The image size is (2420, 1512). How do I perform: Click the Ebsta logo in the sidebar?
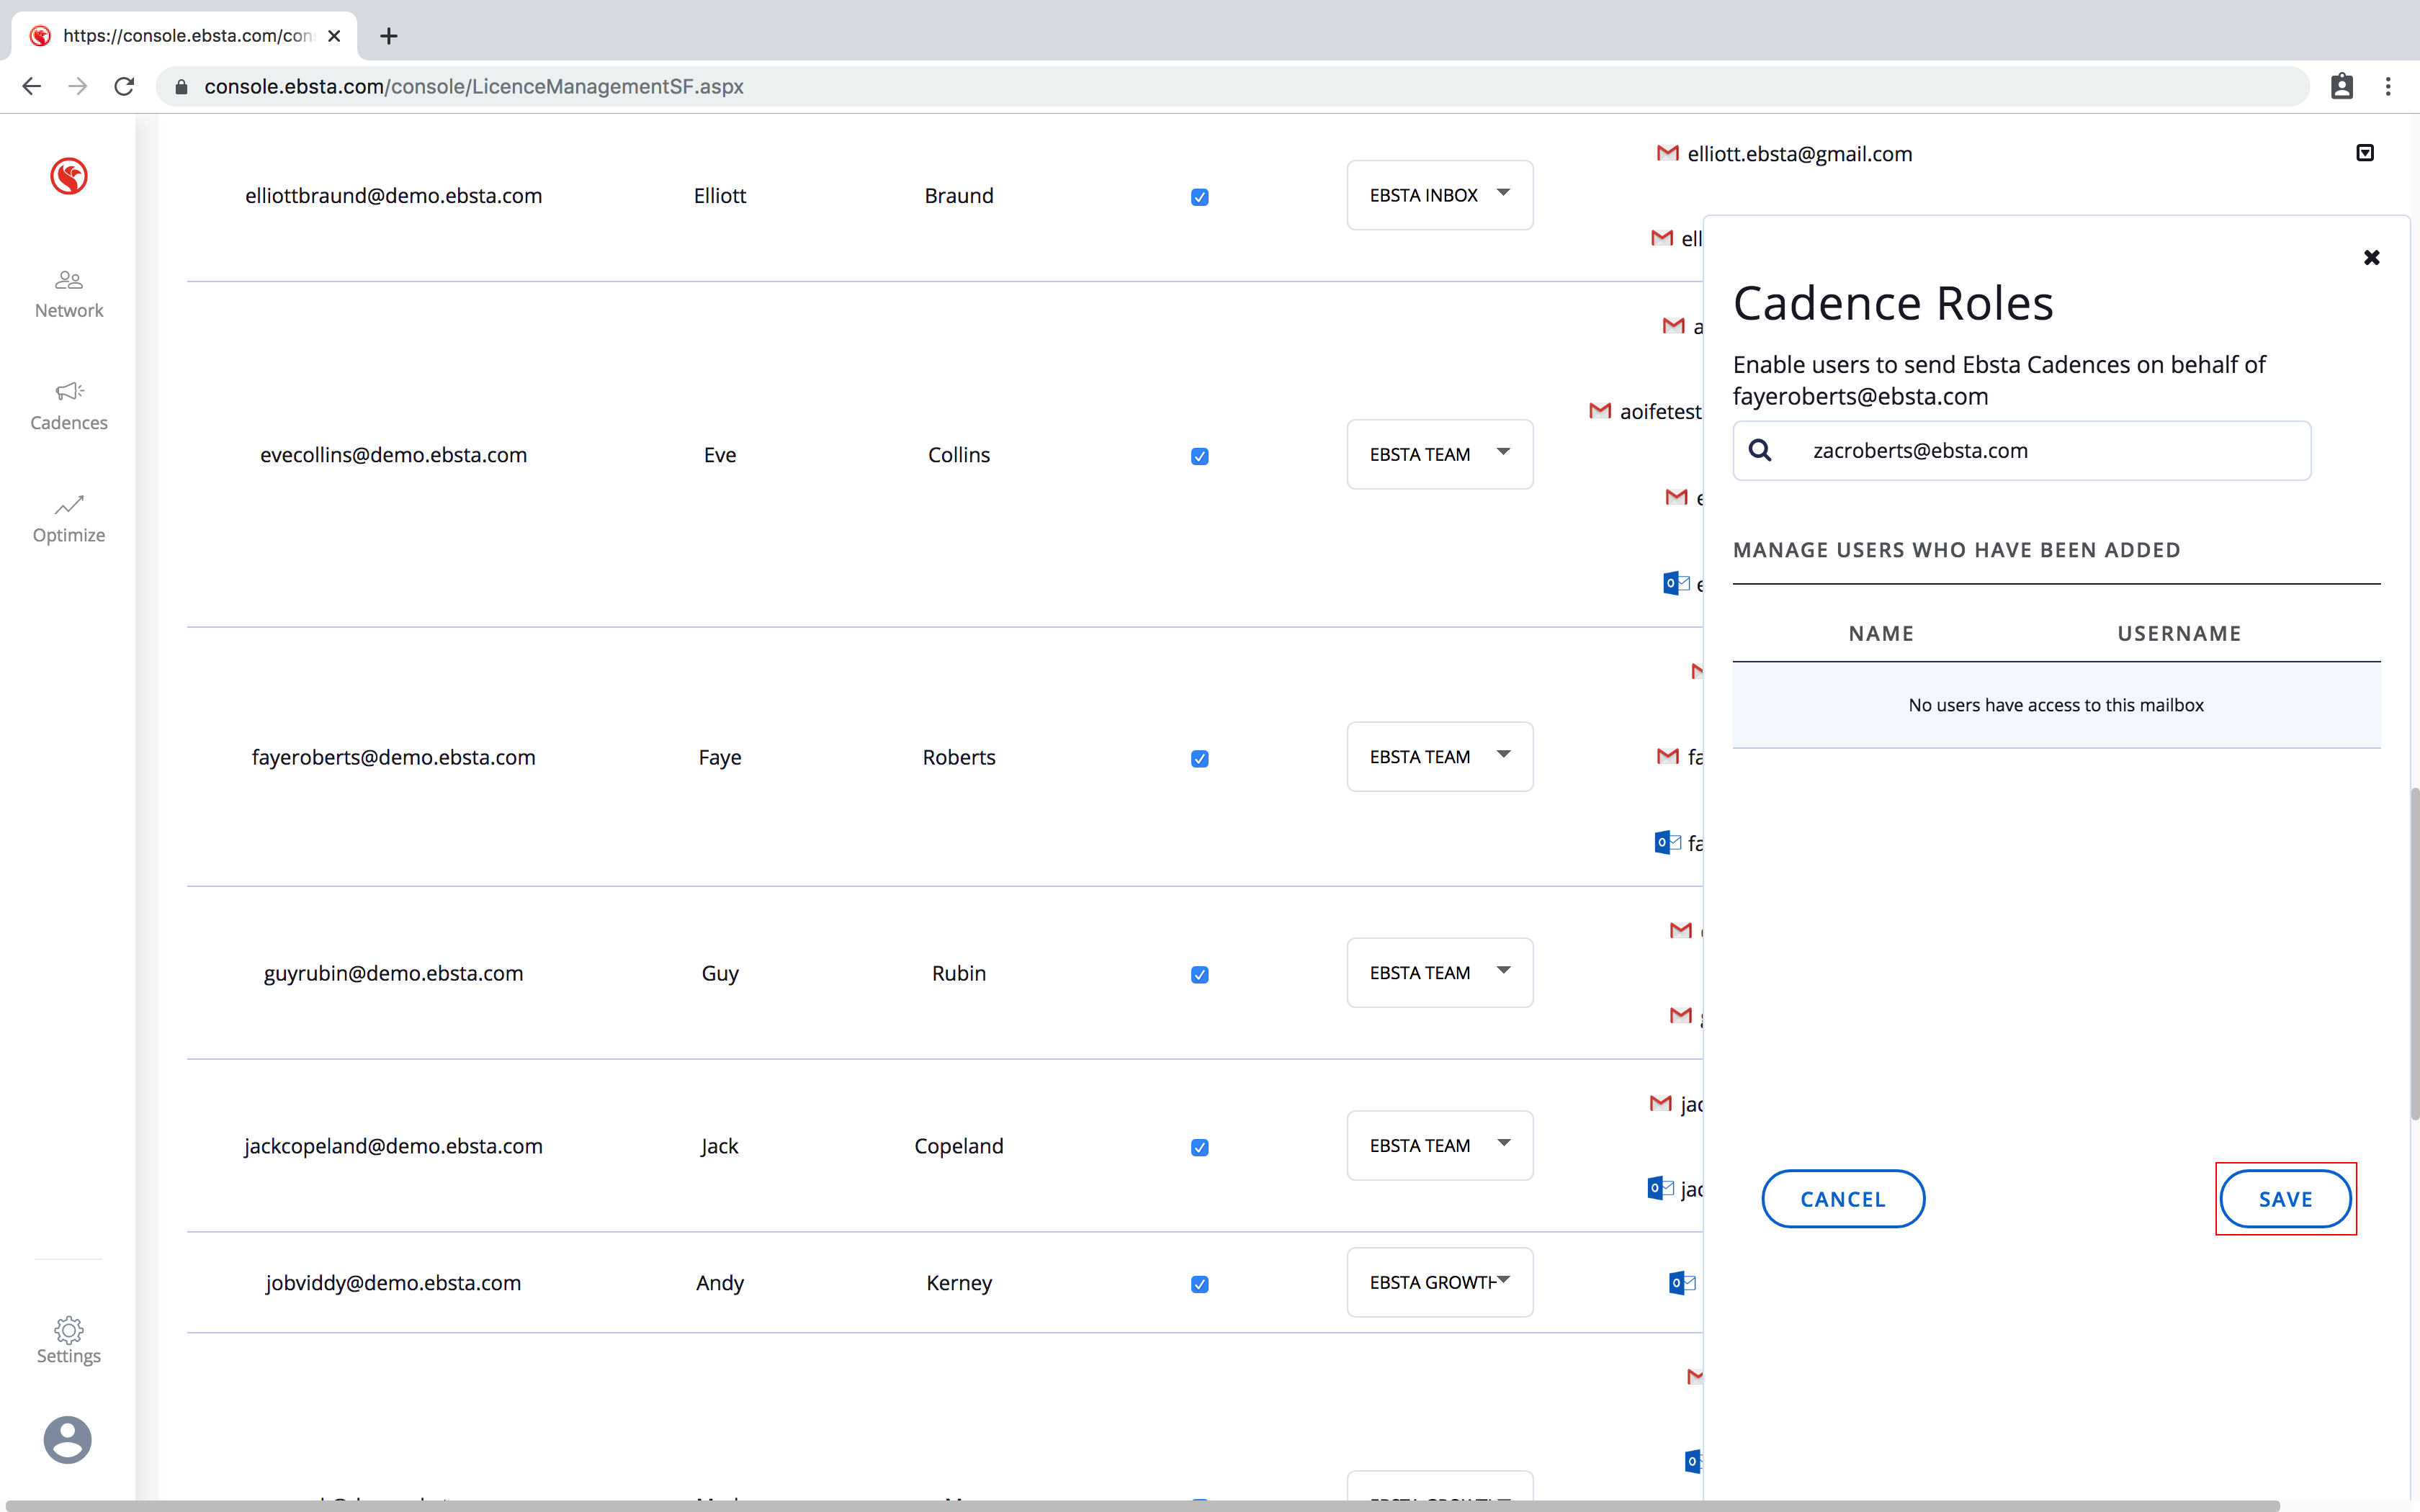click(69, 176)
